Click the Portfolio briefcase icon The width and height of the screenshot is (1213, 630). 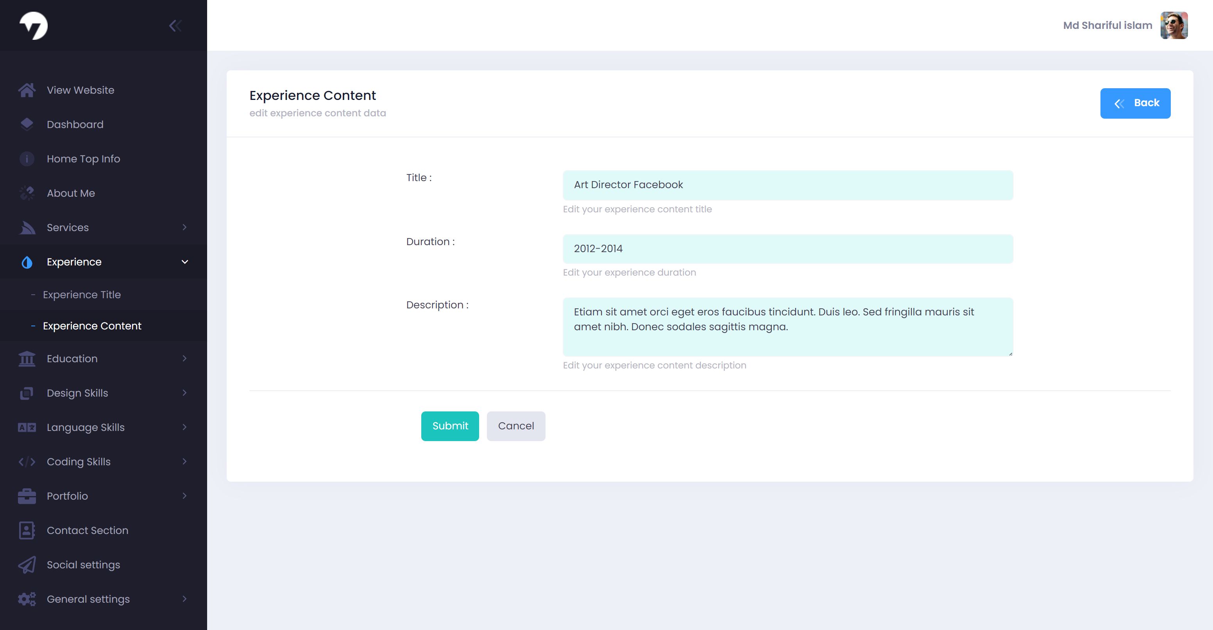[27, 496]
